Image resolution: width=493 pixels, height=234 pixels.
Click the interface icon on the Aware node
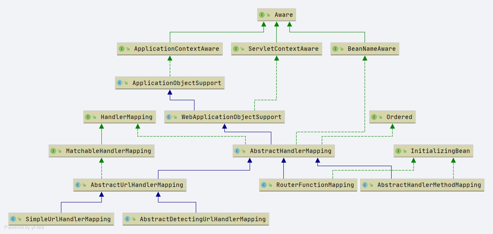coord(262,15)
